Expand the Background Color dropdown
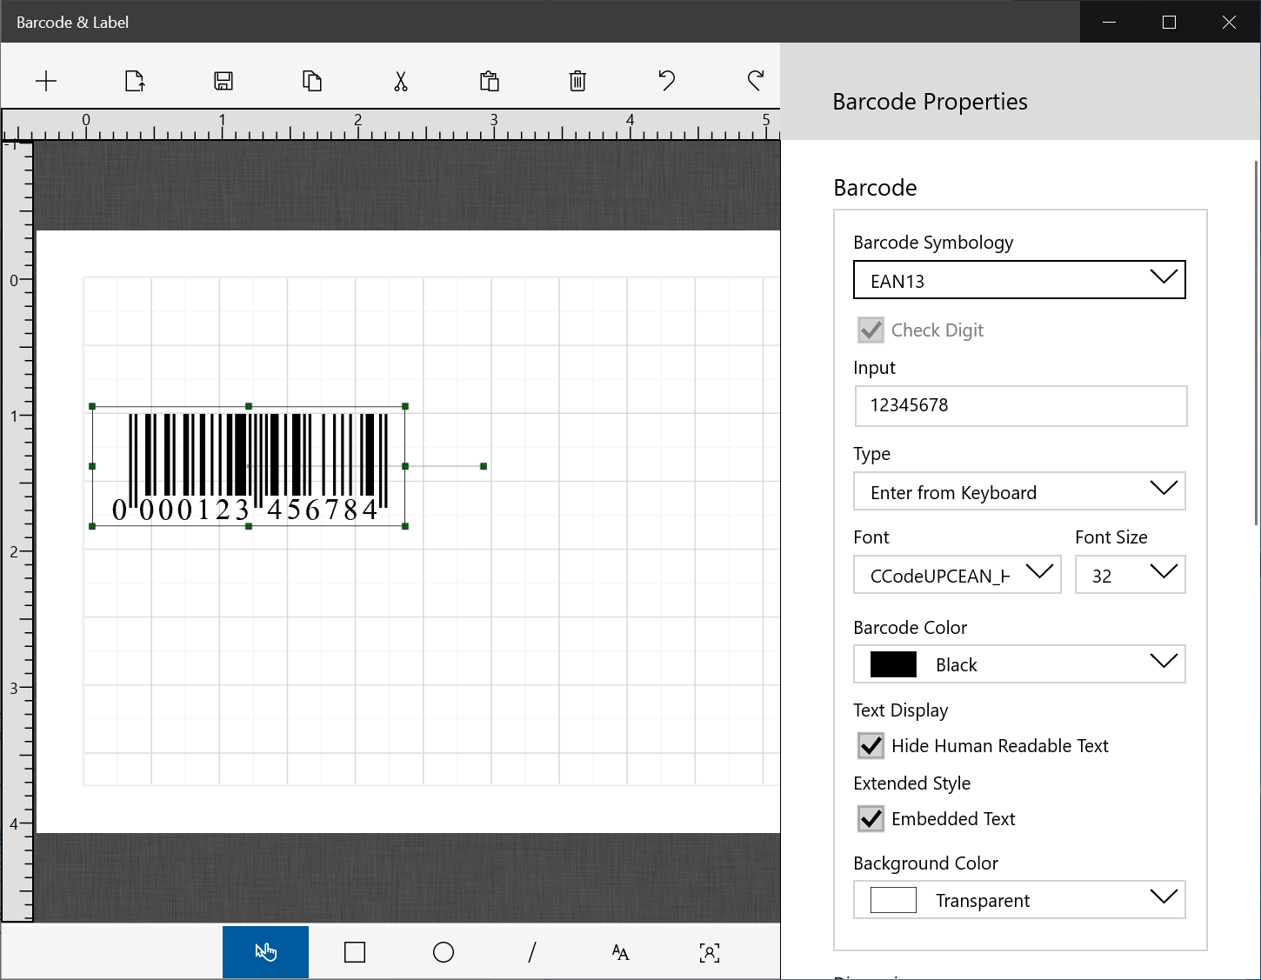Viewport: 1261px width, 980px height. click(1019, 900)
